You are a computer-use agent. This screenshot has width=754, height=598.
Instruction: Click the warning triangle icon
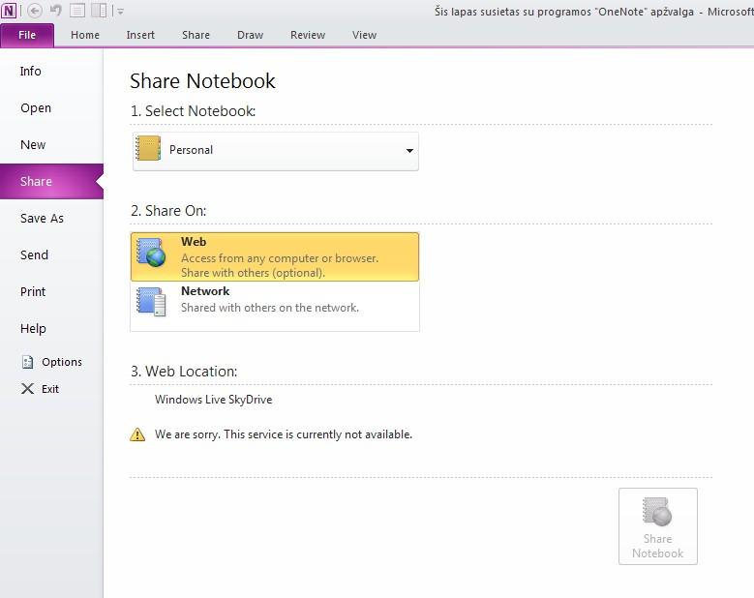tap(137, 434)
